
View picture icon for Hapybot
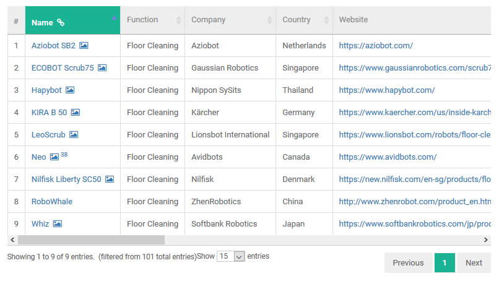pos(70,90)
